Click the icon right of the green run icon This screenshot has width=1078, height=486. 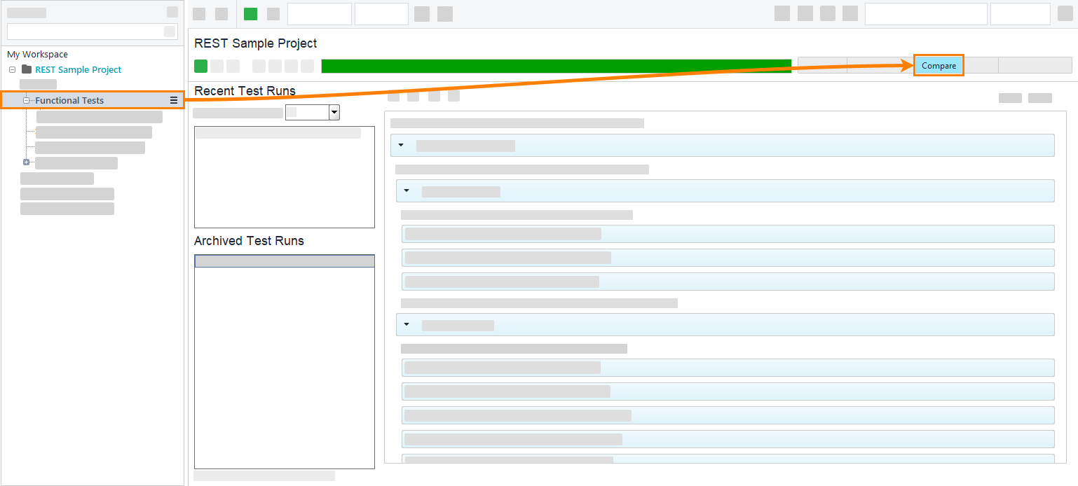pos(272,13)
